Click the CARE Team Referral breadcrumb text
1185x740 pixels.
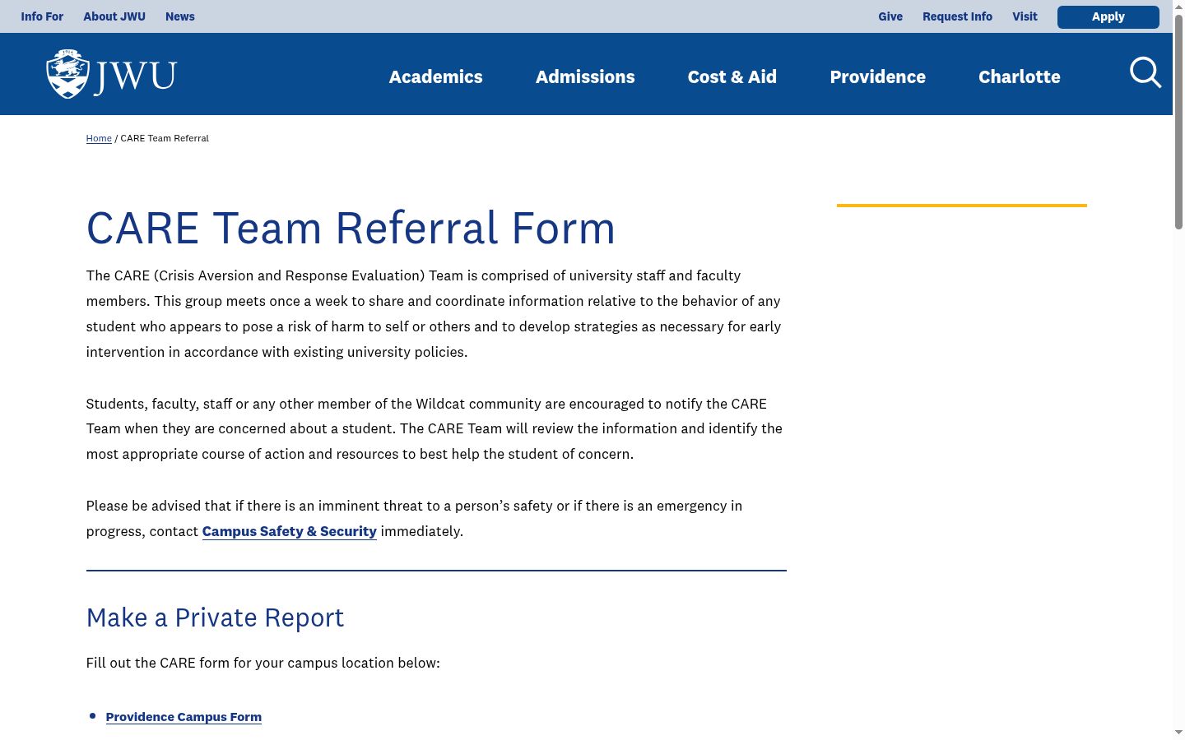coord(165,138)
